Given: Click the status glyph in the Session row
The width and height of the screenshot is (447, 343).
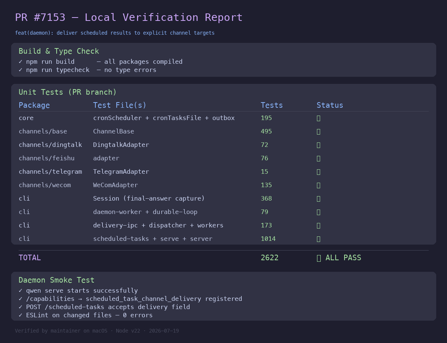Looking at the screenshot, I should (318, 199).
